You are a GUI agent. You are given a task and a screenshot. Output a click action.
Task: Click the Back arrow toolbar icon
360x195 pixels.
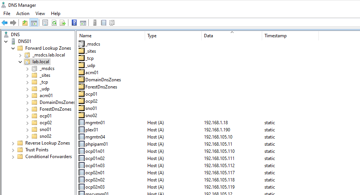point(5,23)
